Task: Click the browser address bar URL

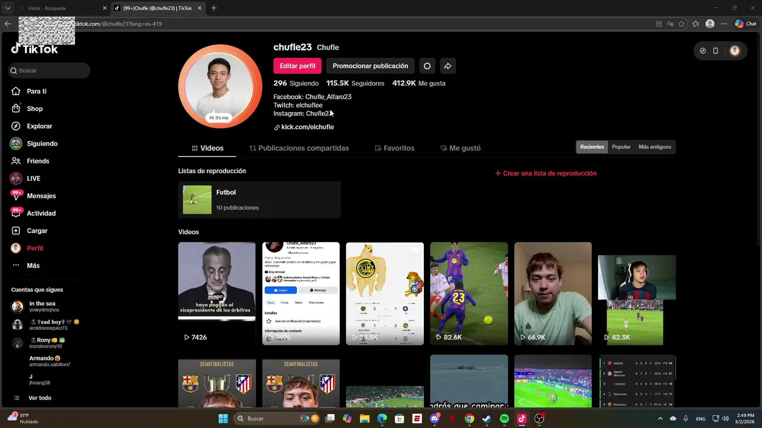Action: (119, 24)
